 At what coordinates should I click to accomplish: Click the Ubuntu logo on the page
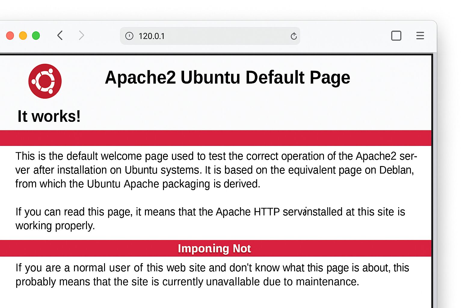45,81
